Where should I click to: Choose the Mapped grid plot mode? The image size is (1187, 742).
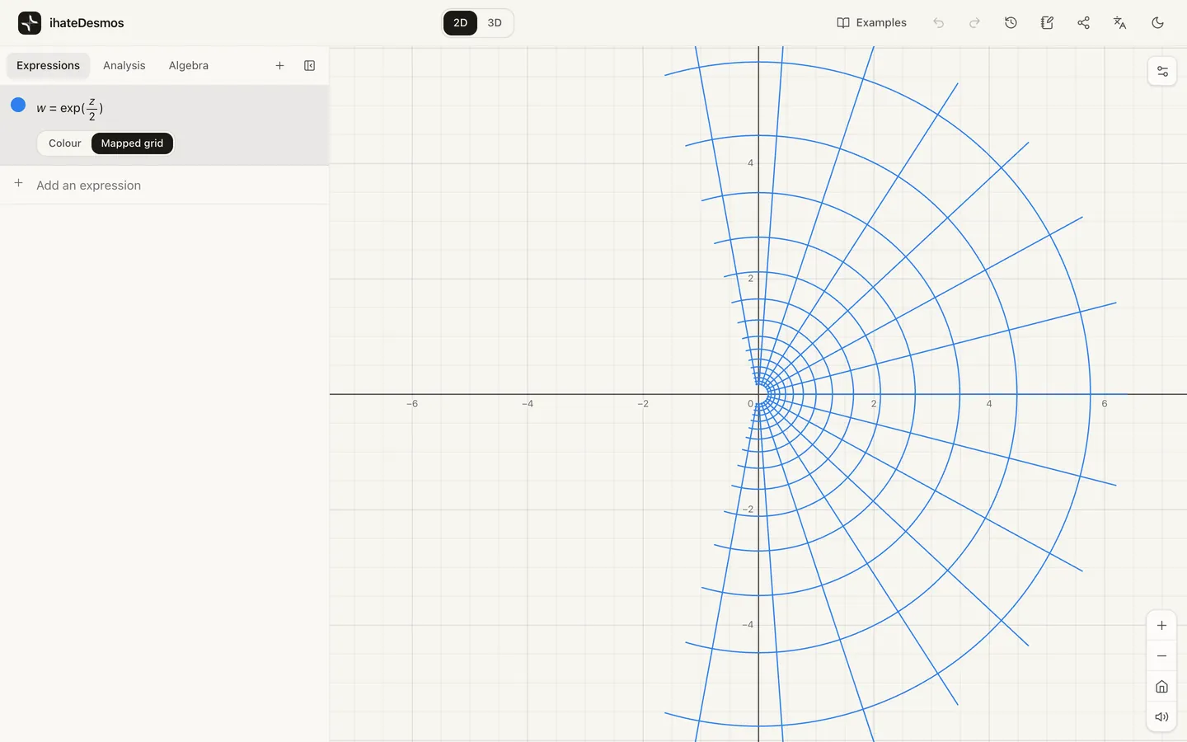point(132,143)
